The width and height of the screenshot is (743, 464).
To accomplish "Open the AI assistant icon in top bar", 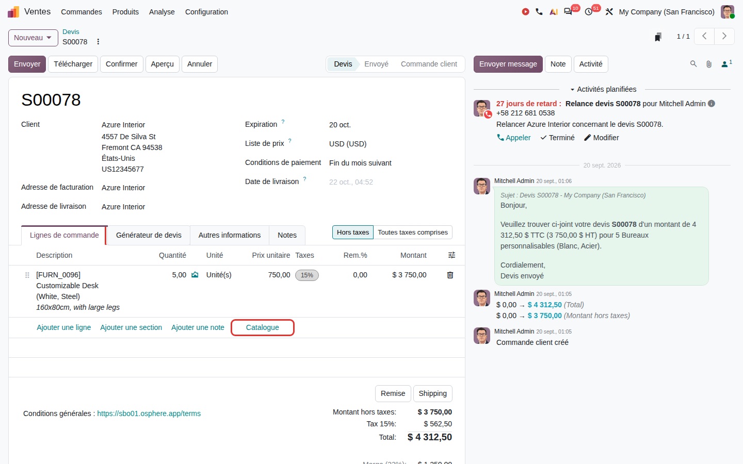I will pos(554,11).
